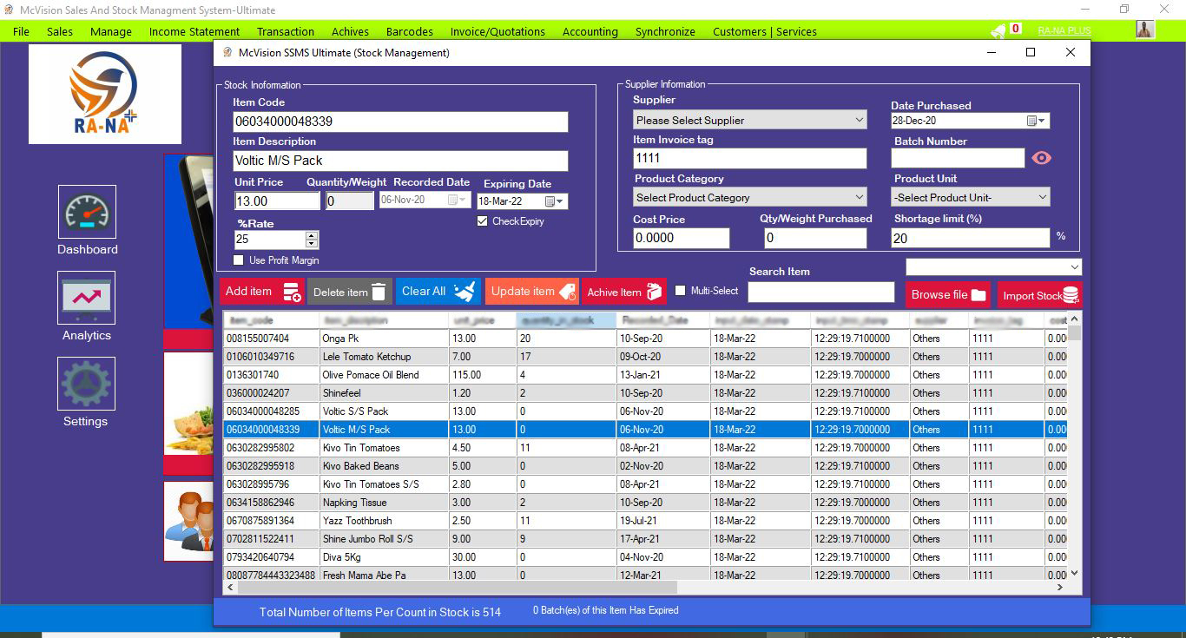The width and height of the screenshot is (1186, 638).
Task: Open the Settings gear icon
Action: [x=87, y=384]
